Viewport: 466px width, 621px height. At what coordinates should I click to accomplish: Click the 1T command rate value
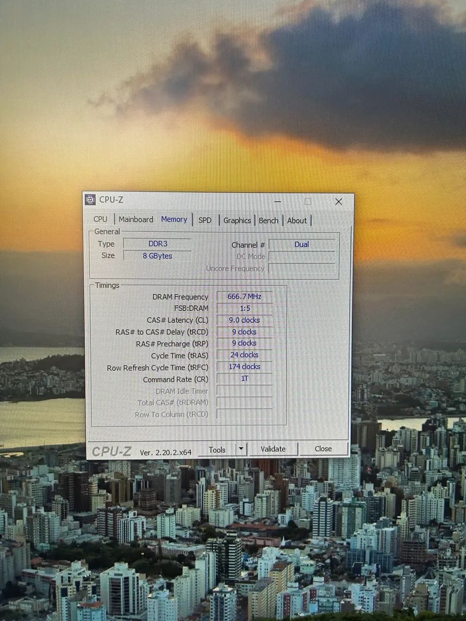(x=245, y=378)
